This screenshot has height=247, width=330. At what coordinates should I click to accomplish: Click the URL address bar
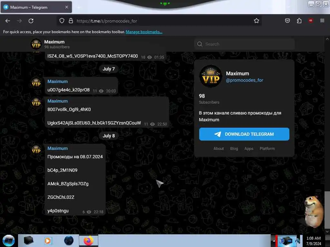coord(159,21)
